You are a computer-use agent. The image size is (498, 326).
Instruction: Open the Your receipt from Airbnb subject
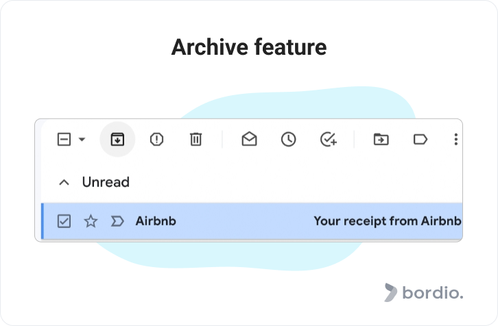(388, 221)
